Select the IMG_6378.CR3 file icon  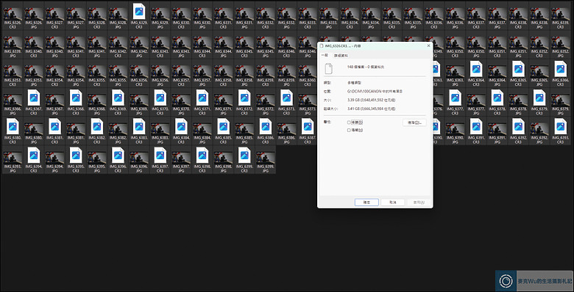coord(497,98)
